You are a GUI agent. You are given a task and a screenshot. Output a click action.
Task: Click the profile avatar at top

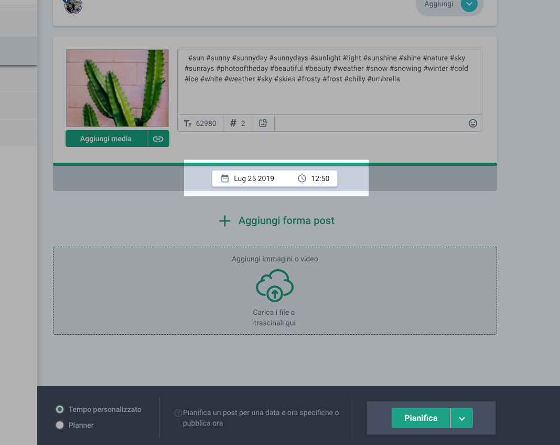coord(73,6)
